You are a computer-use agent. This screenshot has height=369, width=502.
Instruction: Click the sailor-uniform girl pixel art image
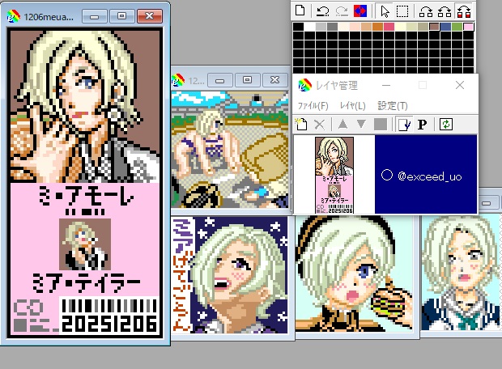point(462,273)
